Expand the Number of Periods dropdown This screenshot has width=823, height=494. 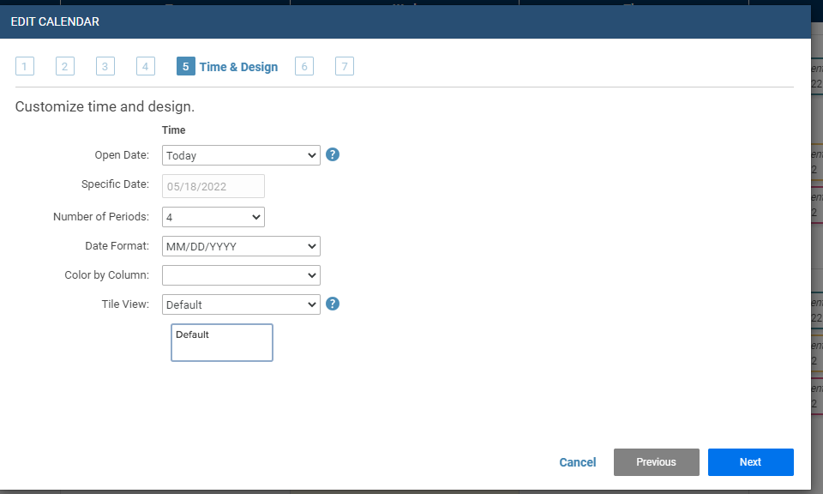point(213,216)
